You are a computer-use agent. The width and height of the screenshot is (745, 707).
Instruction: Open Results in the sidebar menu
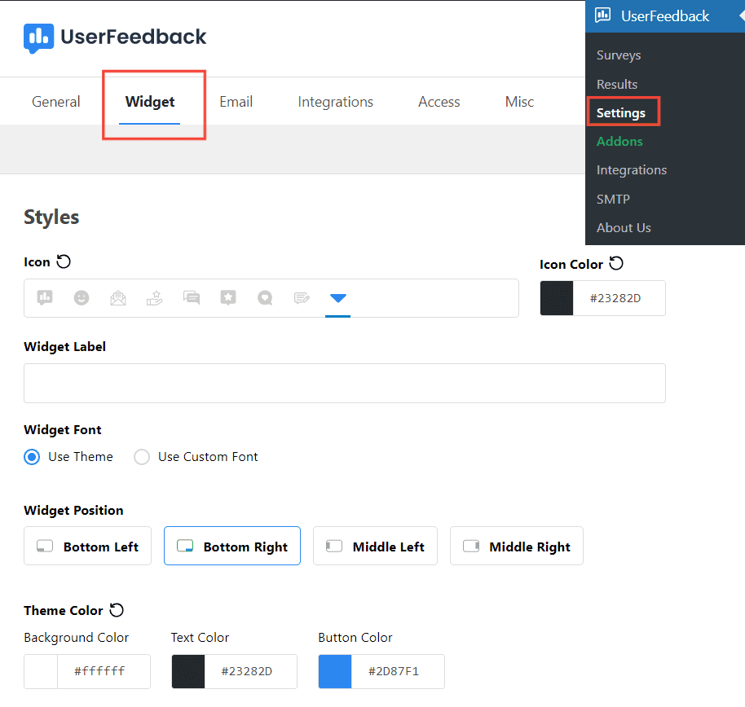[x=617, y=85]
